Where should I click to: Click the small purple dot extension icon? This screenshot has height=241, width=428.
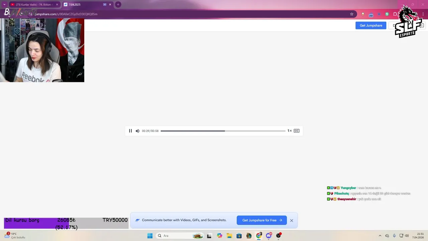point(379,14)
